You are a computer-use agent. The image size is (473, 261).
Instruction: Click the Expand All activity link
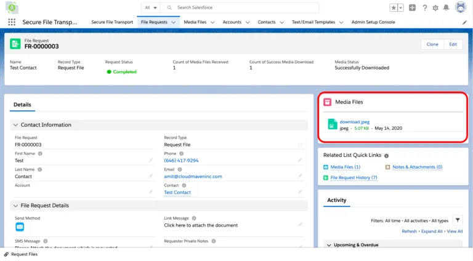432,231
